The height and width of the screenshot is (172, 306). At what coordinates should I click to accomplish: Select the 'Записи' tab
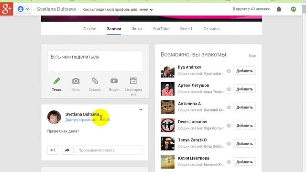click(x=114, y=29)
